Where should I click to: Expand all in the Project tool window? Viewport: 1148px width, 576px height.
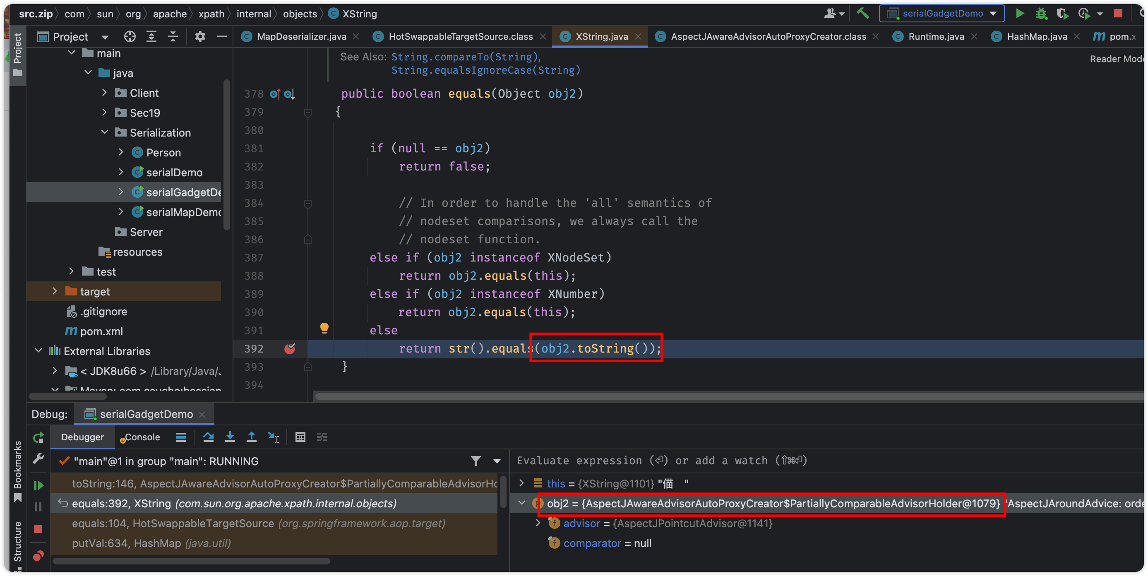click(151, 36)
